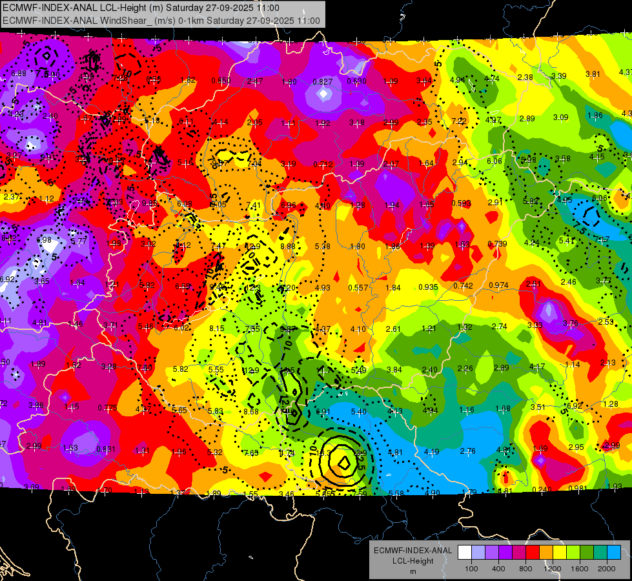Viewport: 632px width, 581px height.
Task: Select the light lavender legend swatch
Action: tap(478, 552)
